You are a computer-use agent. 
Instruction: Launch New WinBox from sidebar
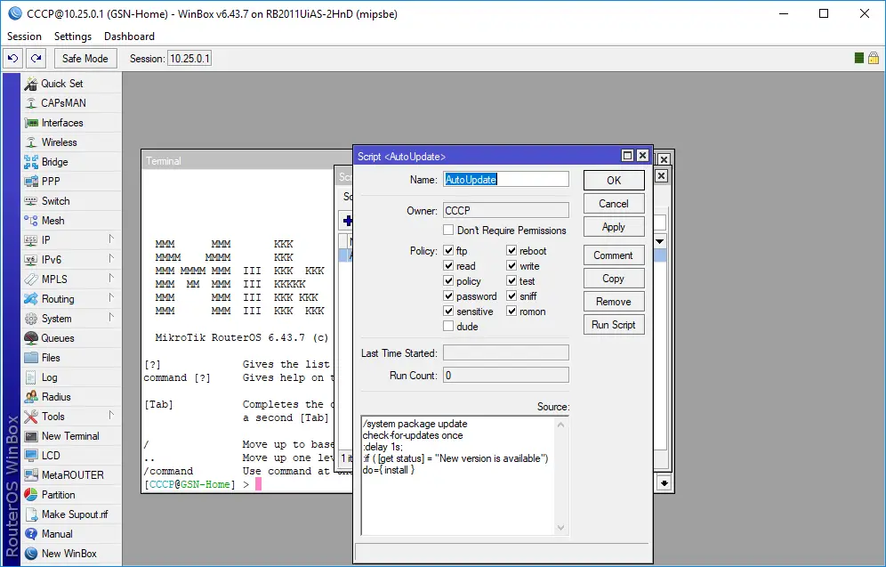(71, 554)
